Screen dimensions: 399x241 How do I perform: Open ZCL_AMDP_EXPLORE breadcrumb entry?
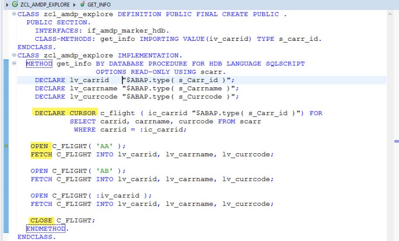[x=45, y=5]
